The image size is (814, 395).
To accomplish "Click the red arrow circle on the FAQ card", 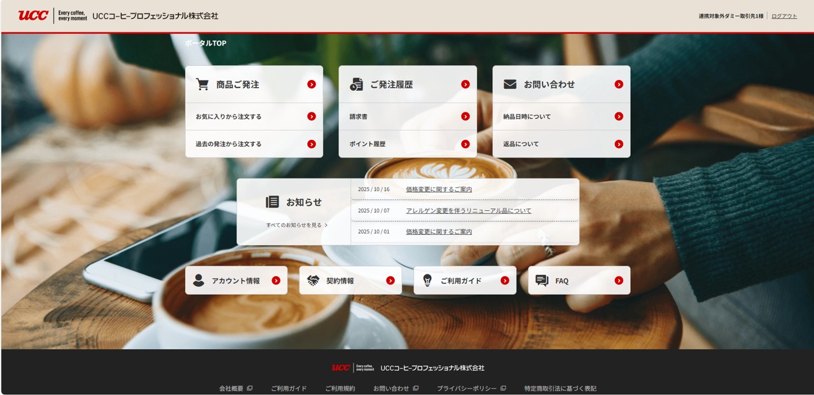I will [617, 280].
